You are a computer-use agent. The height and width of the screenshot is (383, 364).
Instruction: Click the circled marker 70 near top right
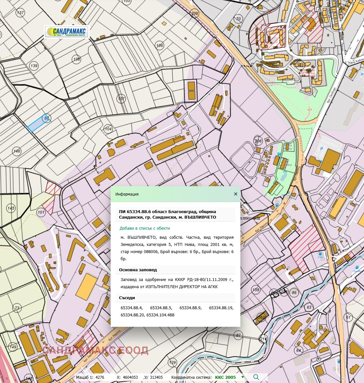[x=238, y=19]
